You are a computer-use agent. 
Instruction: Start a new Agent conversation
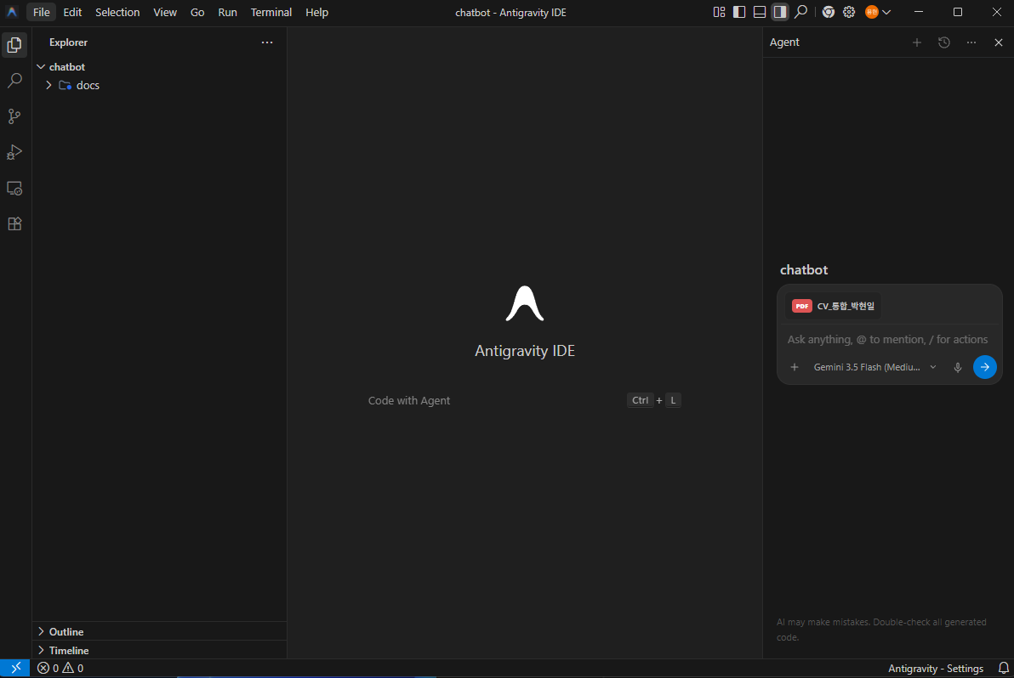(x=916, y=42)
